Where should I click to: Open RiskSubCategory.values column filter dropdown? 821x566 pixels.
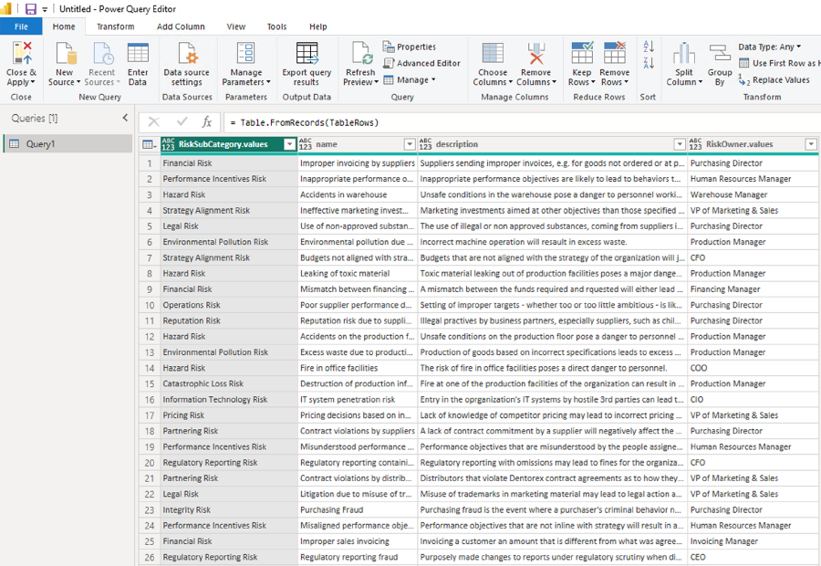point(289,144)
